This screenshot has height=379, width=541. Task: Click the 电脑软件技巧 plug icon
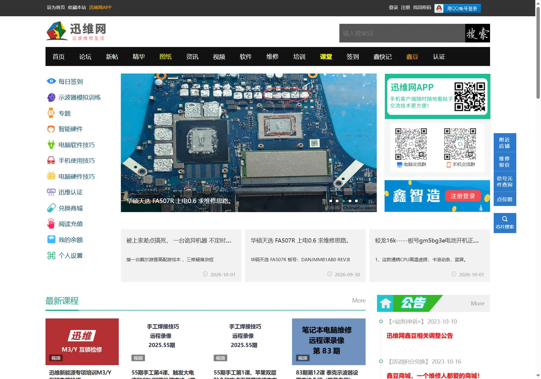51,145
